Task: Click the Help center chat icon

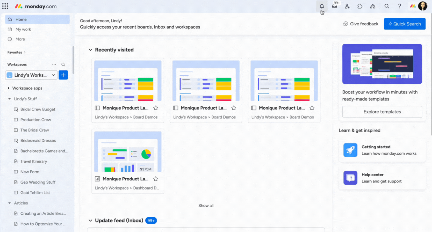Action: click(x=350, y=178)
